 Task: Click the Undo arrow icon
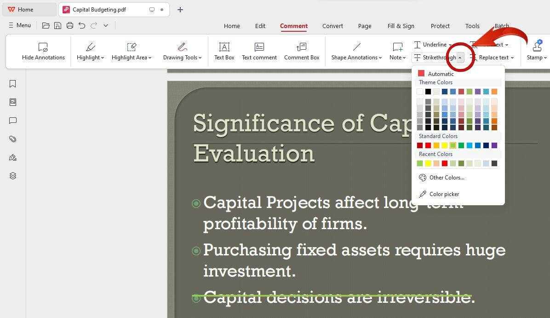tap(82, 25)
